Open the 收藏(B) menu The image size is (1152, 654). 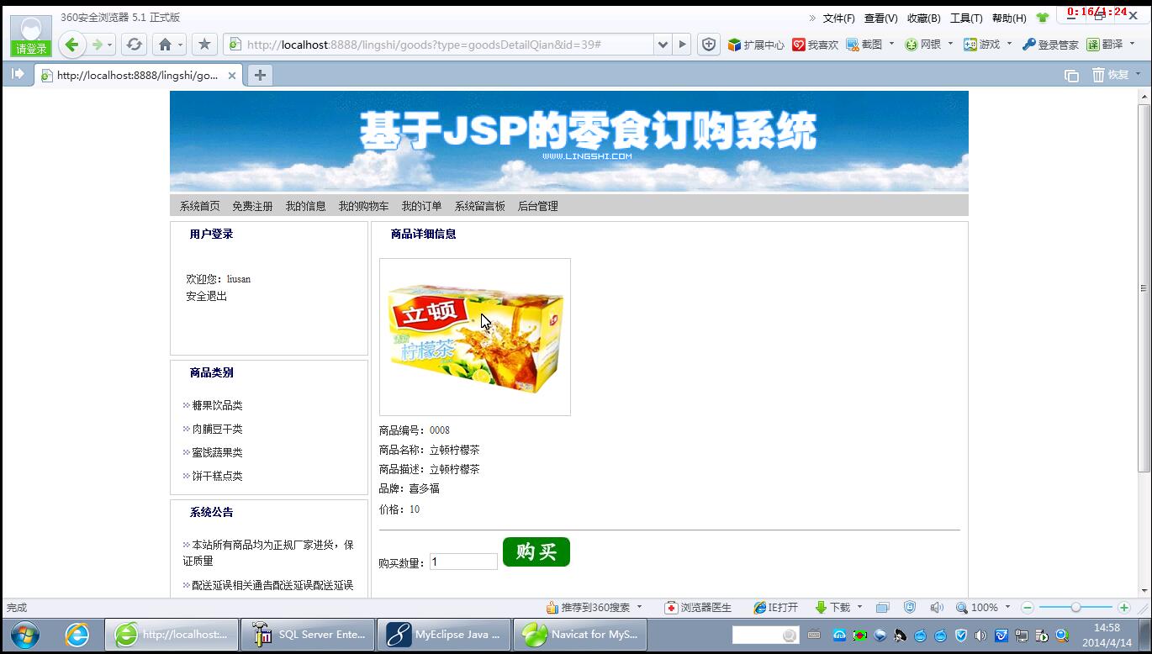point(923,18)
